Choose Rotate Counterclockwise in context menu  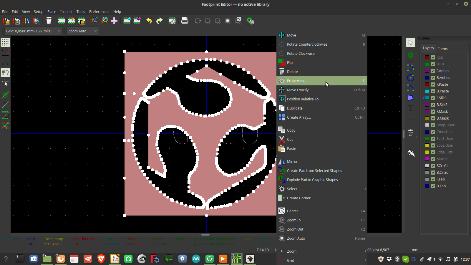(x=322, y=44)
